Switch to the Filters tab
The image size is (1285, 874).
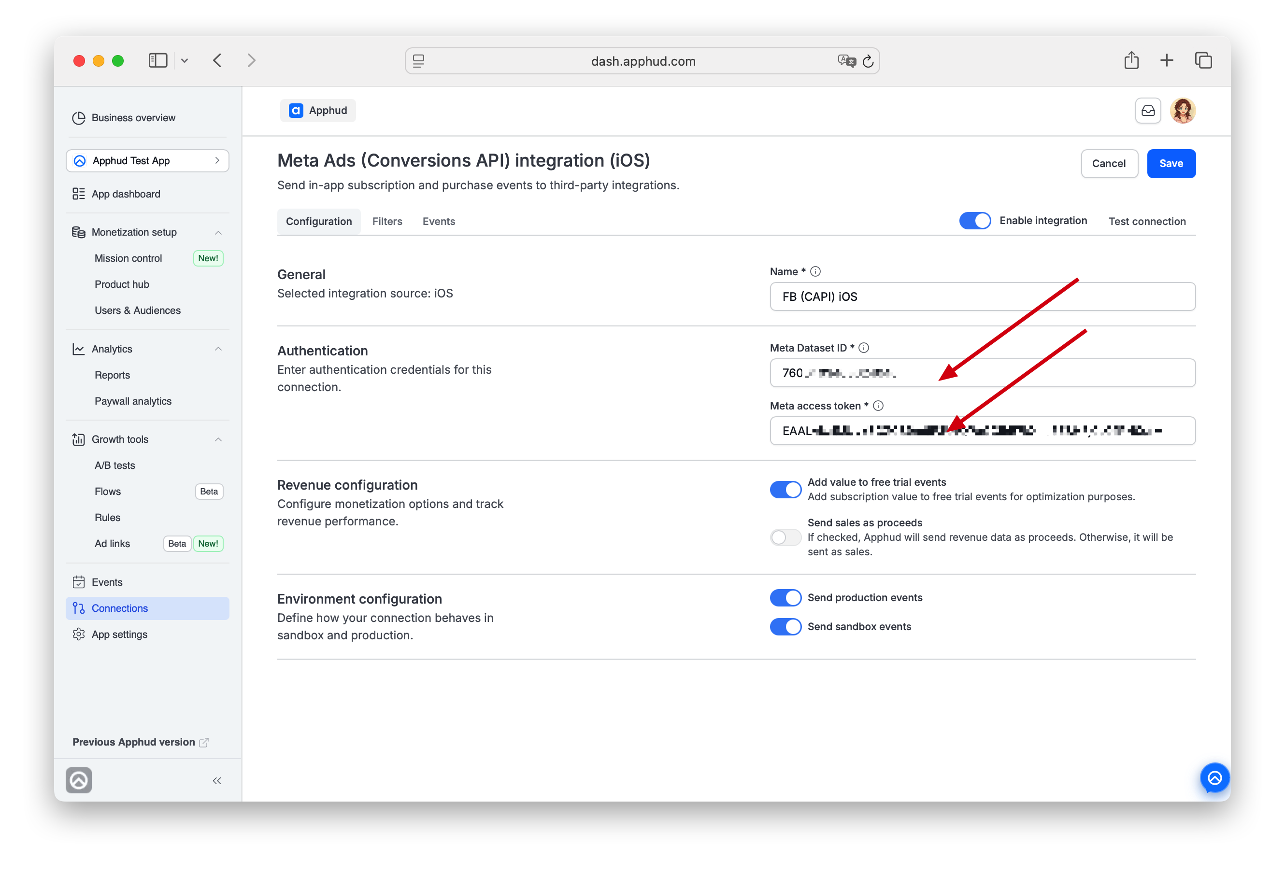pos(387,221)
